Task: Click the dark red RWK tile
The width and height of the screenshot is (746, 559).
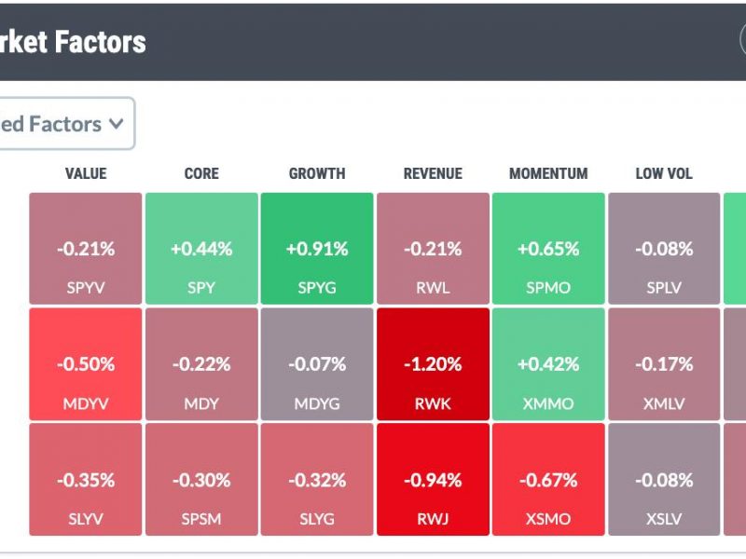Action: tap(433, 364)
